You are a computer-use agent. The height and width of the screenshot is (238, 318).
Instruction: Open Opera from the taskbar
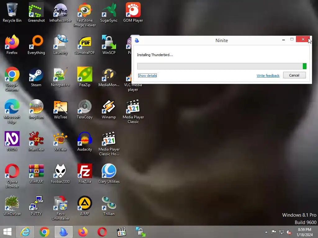tap(102, 232)
